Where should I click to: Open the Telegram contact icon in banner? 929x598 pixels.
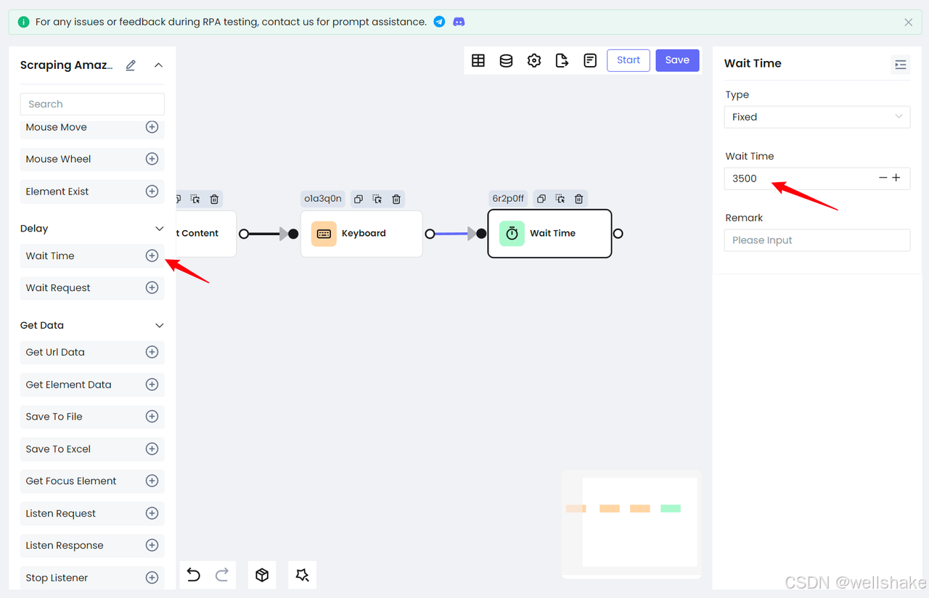439,22
